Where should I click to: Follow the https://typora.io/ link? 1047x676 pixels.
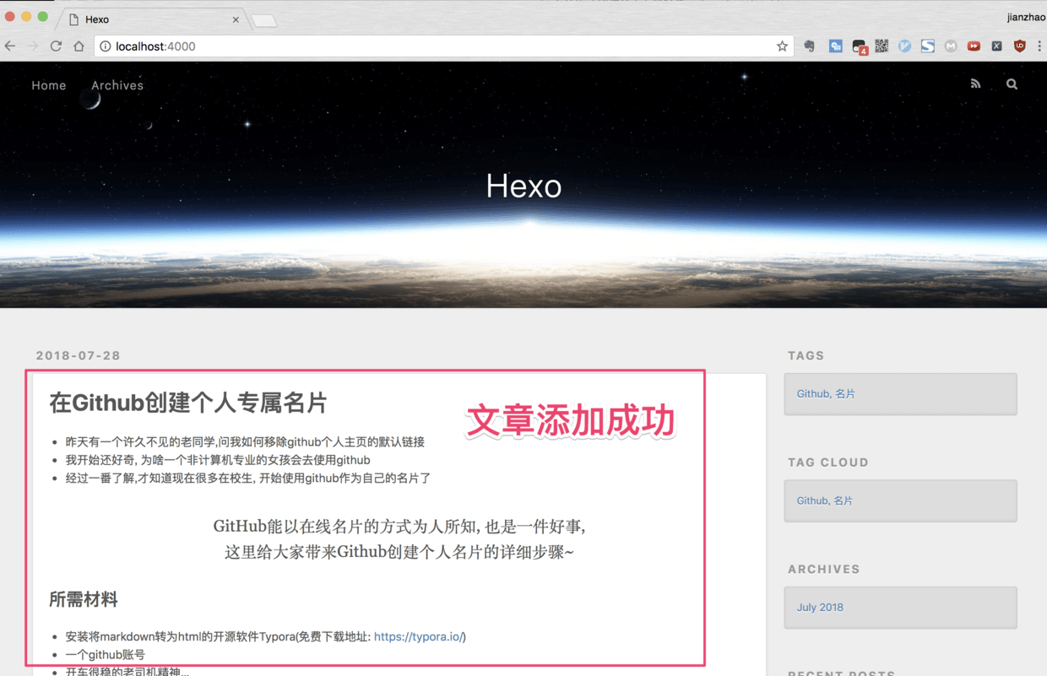tap(418, 636)
